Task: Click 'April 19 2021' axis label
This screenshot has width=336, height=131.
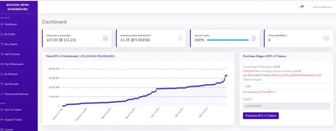Action: 155,113
